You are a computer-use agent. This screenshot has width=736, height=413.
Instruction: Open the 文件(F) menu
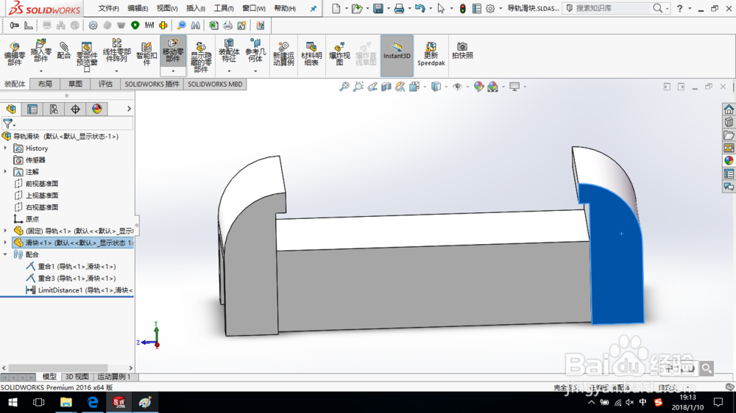coord(108,8)
